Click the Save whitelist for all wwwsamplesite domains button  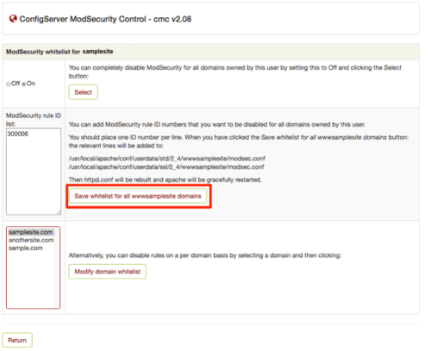[138, 196]
